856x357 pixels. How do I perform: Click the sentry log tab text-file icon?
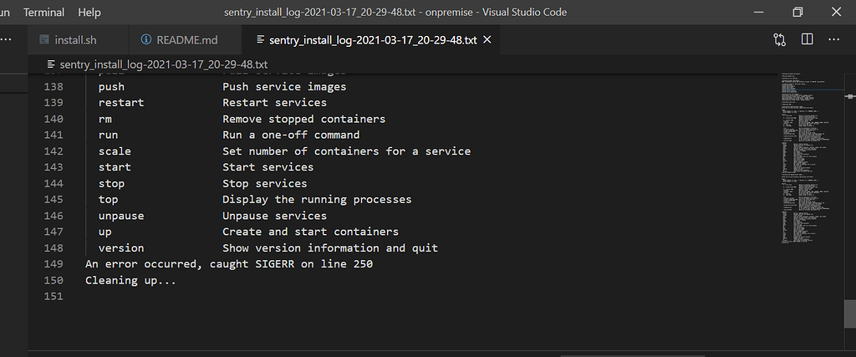[x=260, y=39]
